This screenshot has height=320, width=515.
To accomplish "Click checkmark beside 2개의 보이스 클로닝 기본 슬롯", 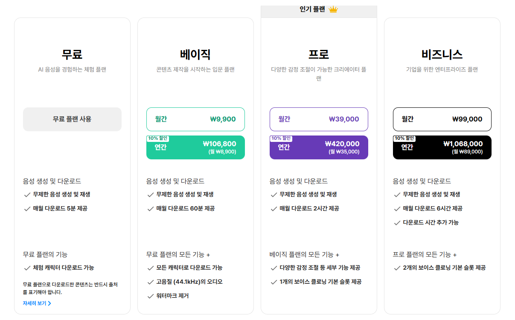I will [397, 268].
